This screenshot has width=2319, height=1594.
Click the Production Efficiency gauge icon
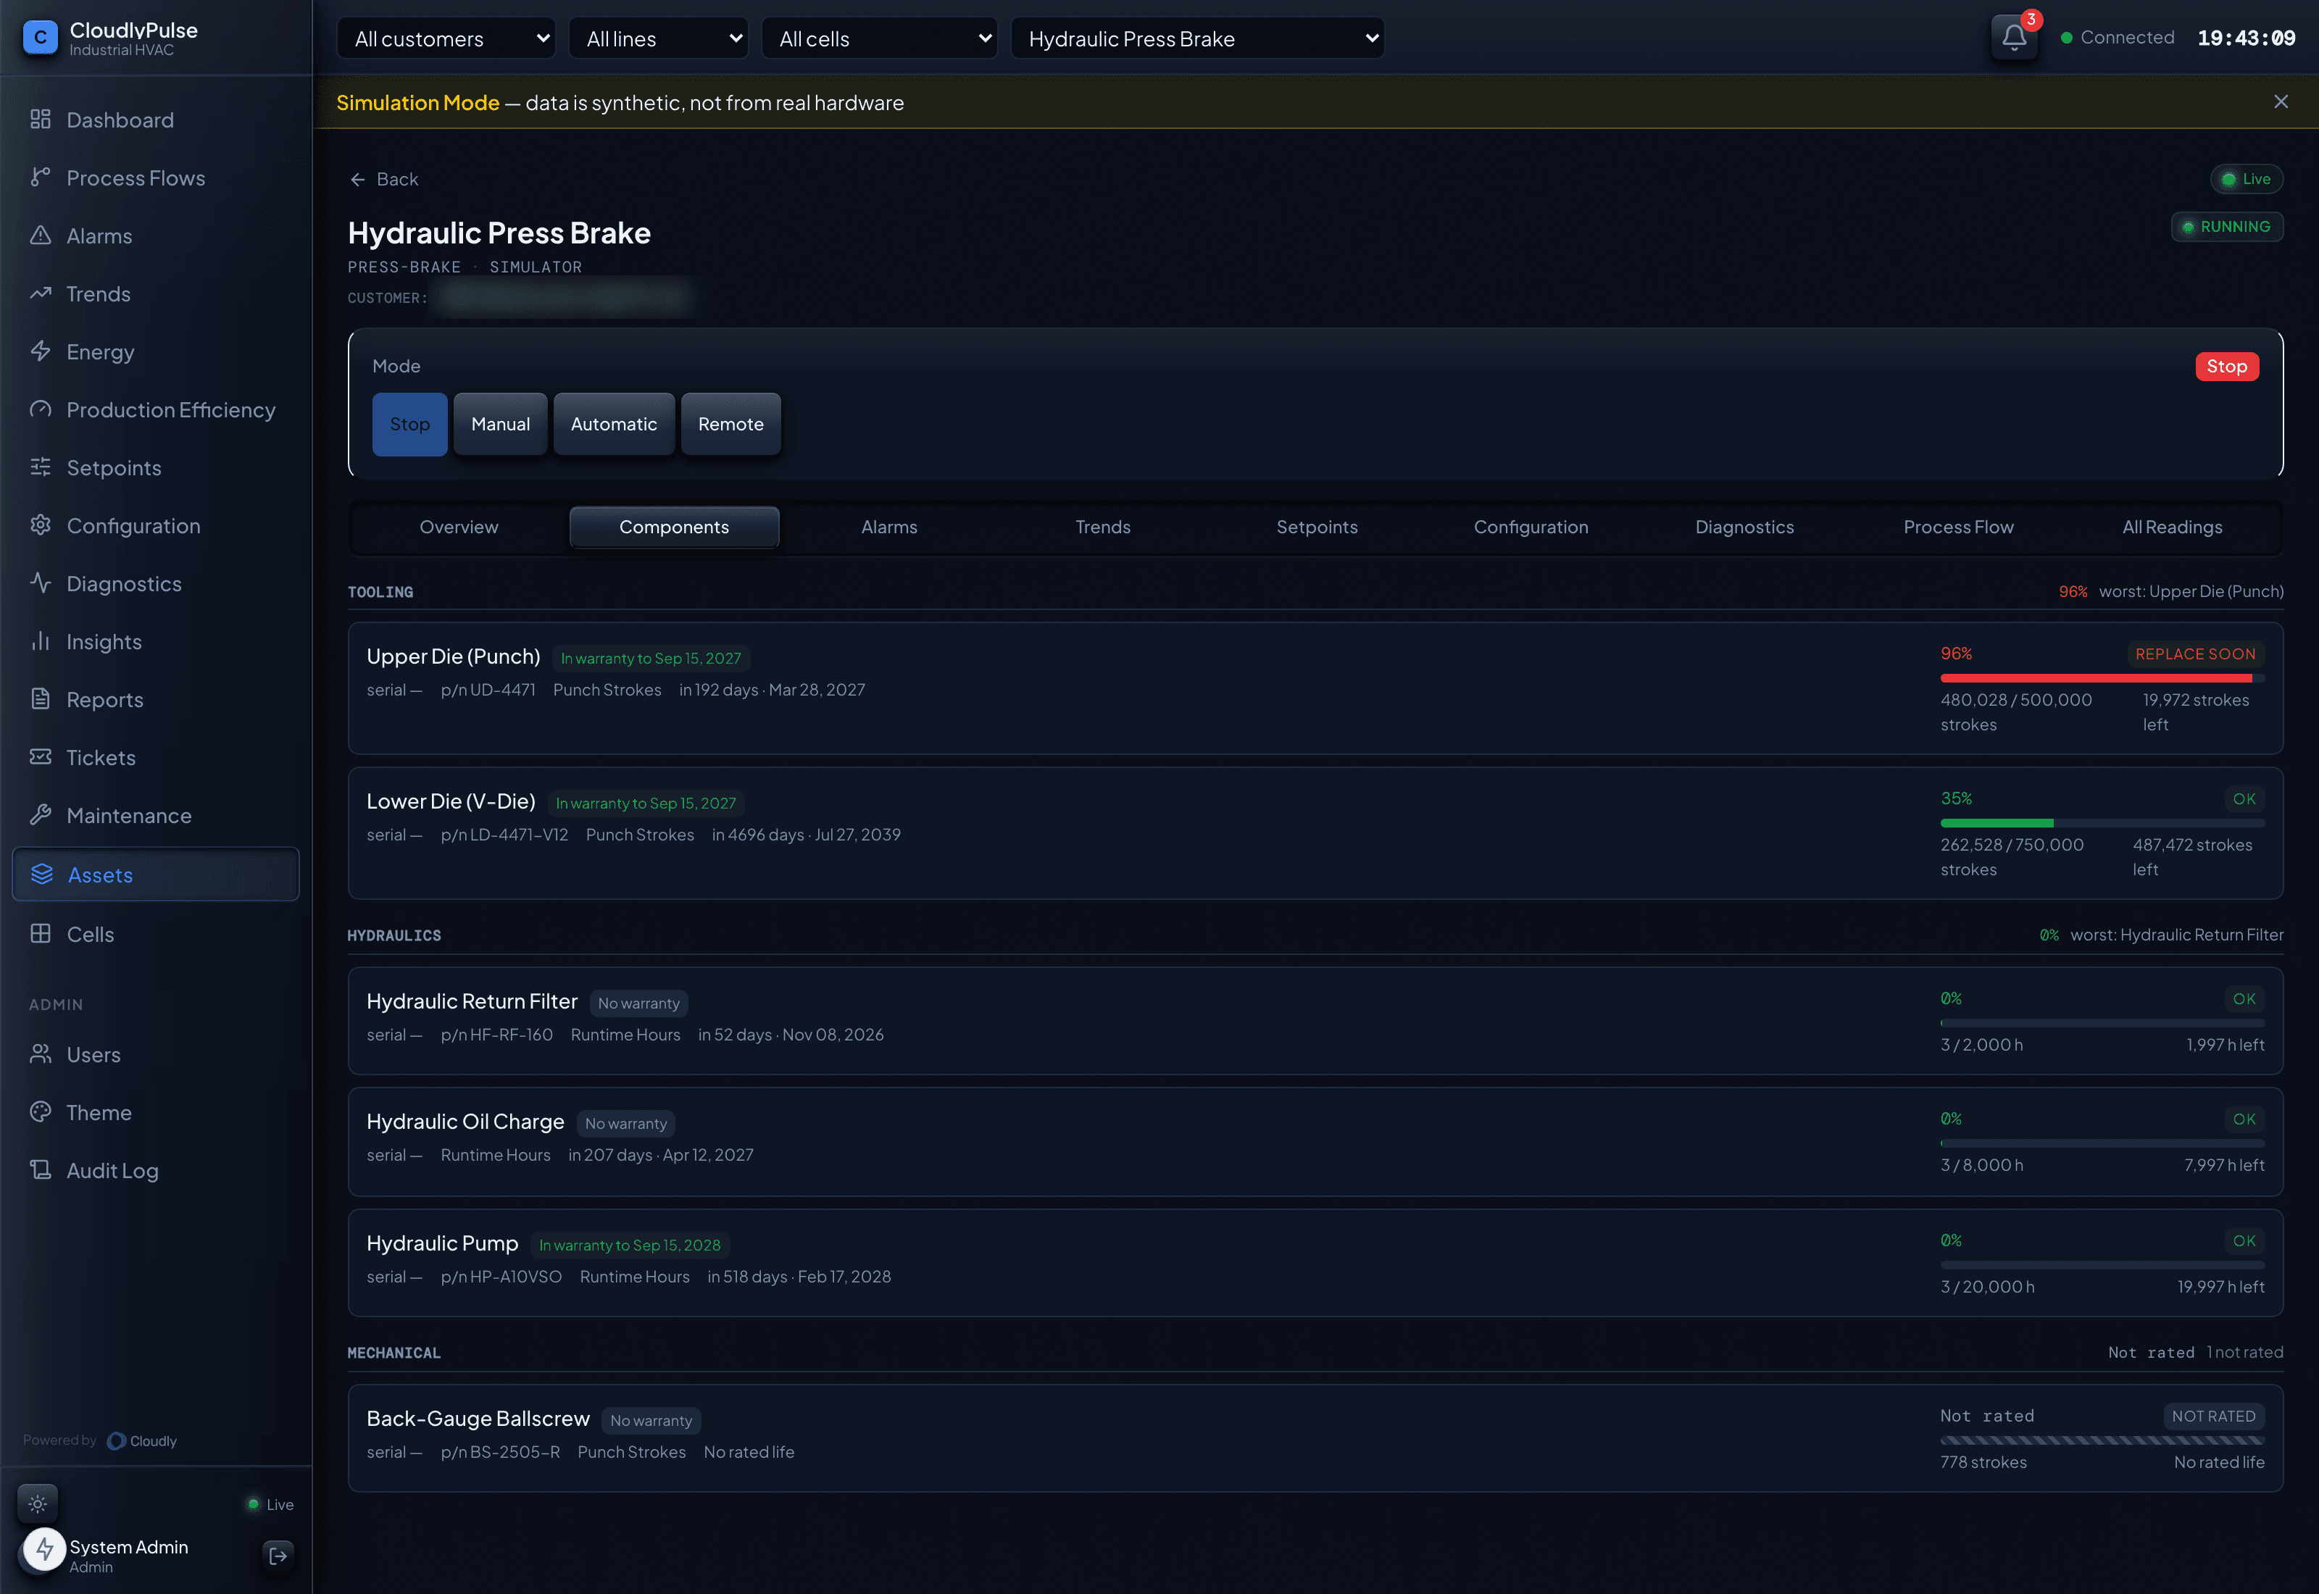coord(40,409)
